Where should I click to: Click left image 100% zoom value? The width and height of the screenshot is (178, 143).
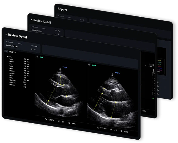coord(74,124)
